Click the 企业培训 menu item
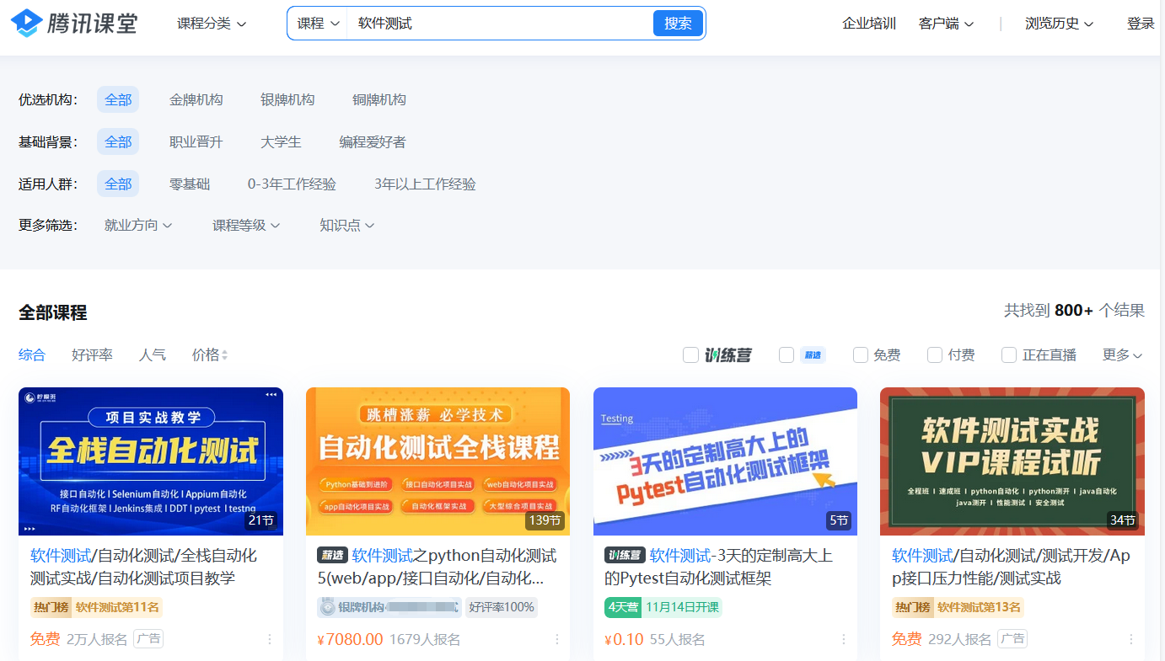This screenshot has height=661, width=1165. point(869,23)
